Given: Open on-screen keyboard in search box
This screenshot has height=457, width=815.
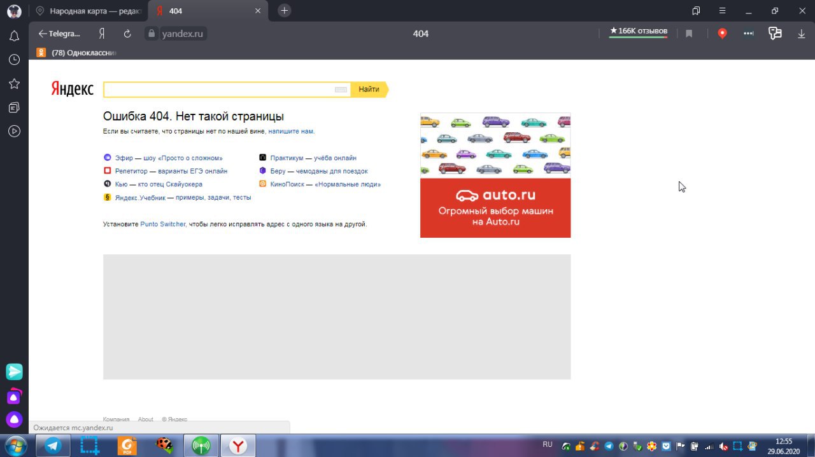Looking at the screenshot, I should (341, 90).
